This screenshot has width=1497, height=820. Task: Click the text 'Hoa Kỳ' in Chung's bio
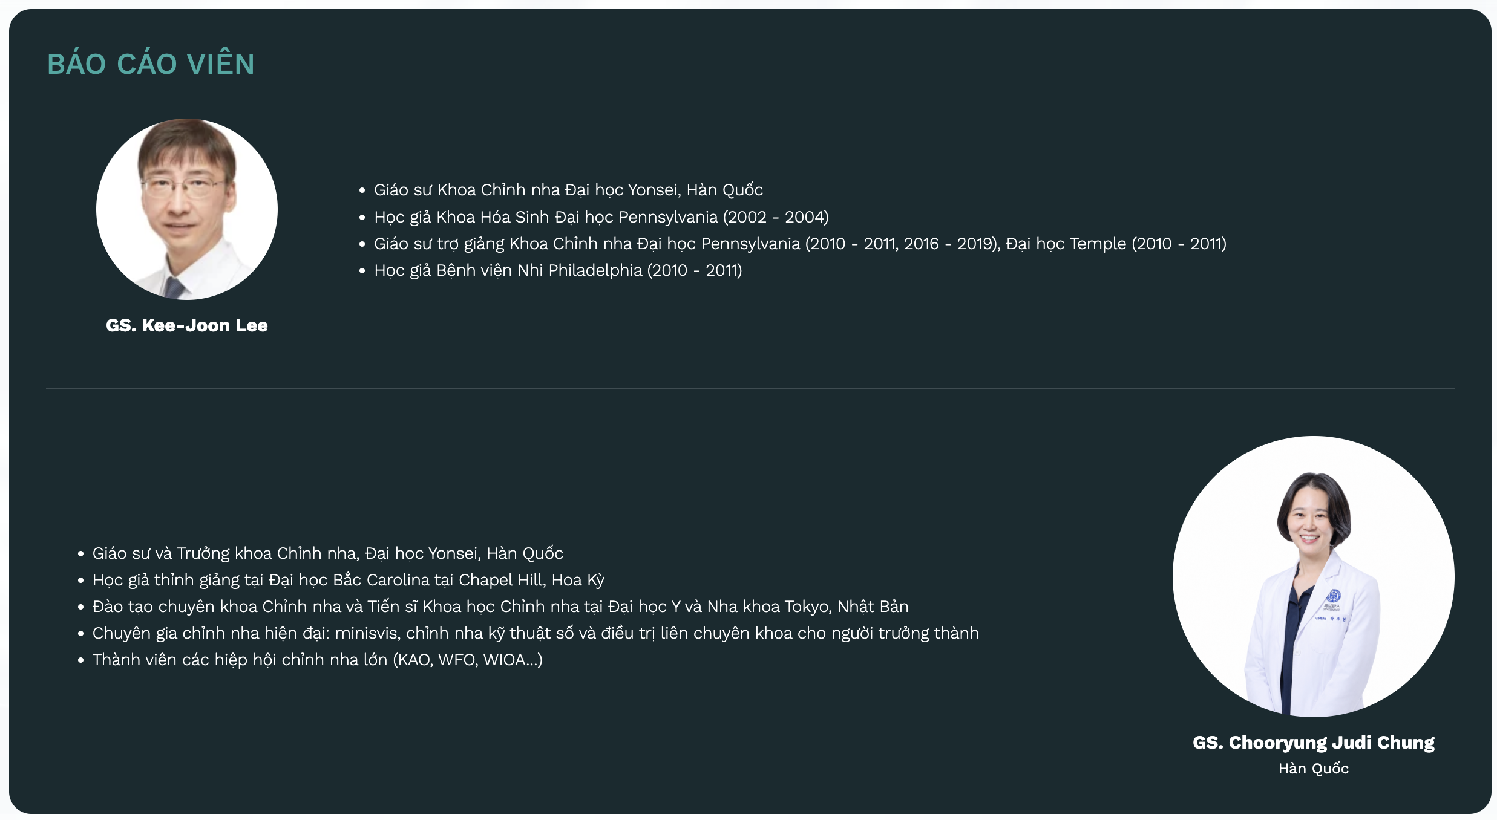578,580
